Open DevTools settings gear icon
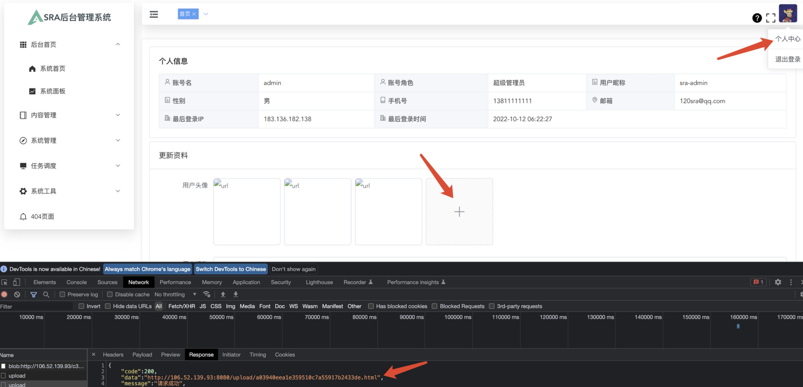 tap(778, 282)
